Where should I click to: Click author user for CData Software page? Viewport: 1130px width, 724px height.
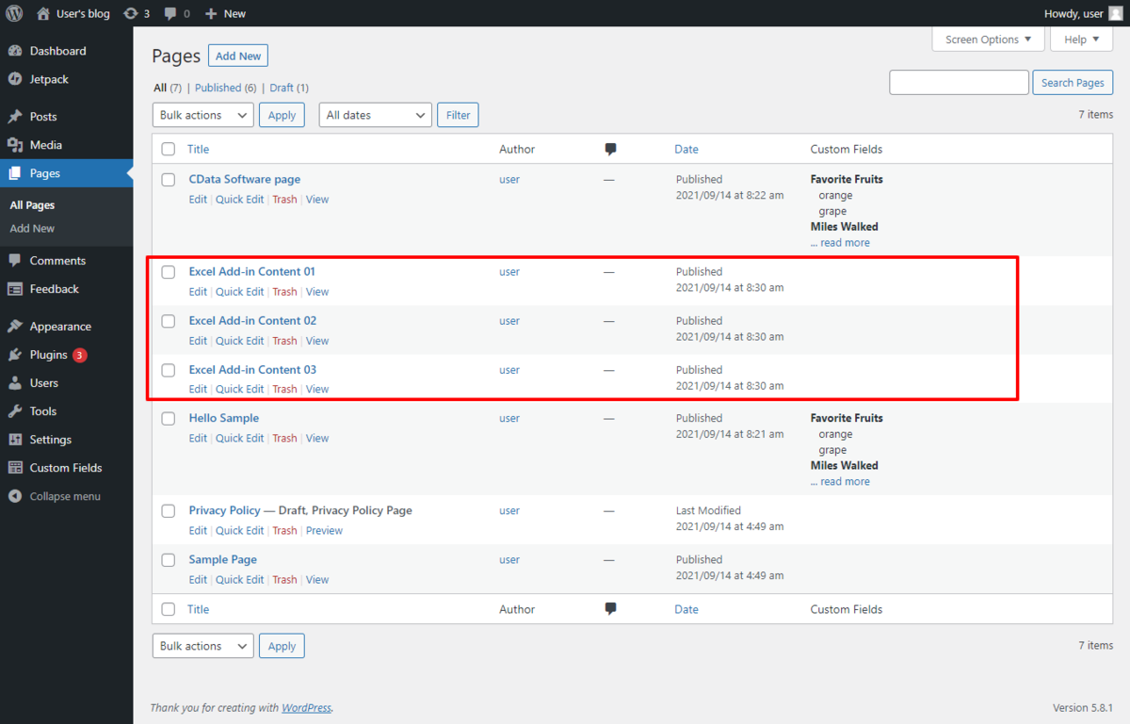point(509,179)
